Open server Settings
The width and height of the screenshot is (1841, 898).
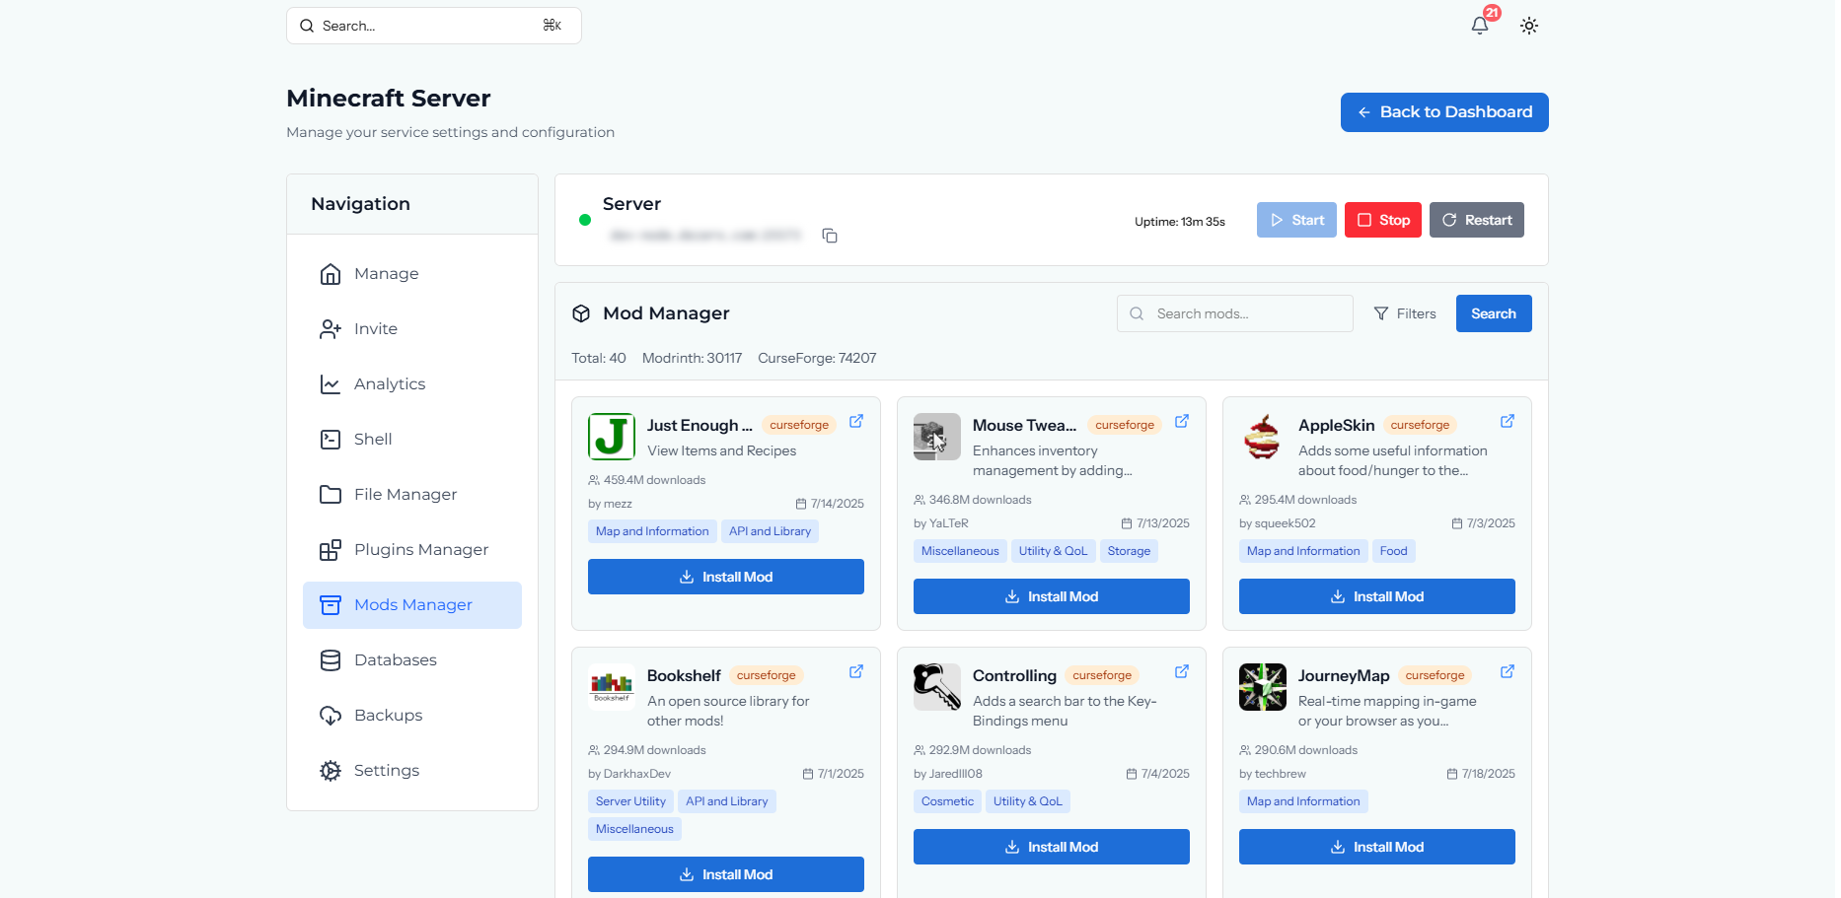tap(412, 771)
